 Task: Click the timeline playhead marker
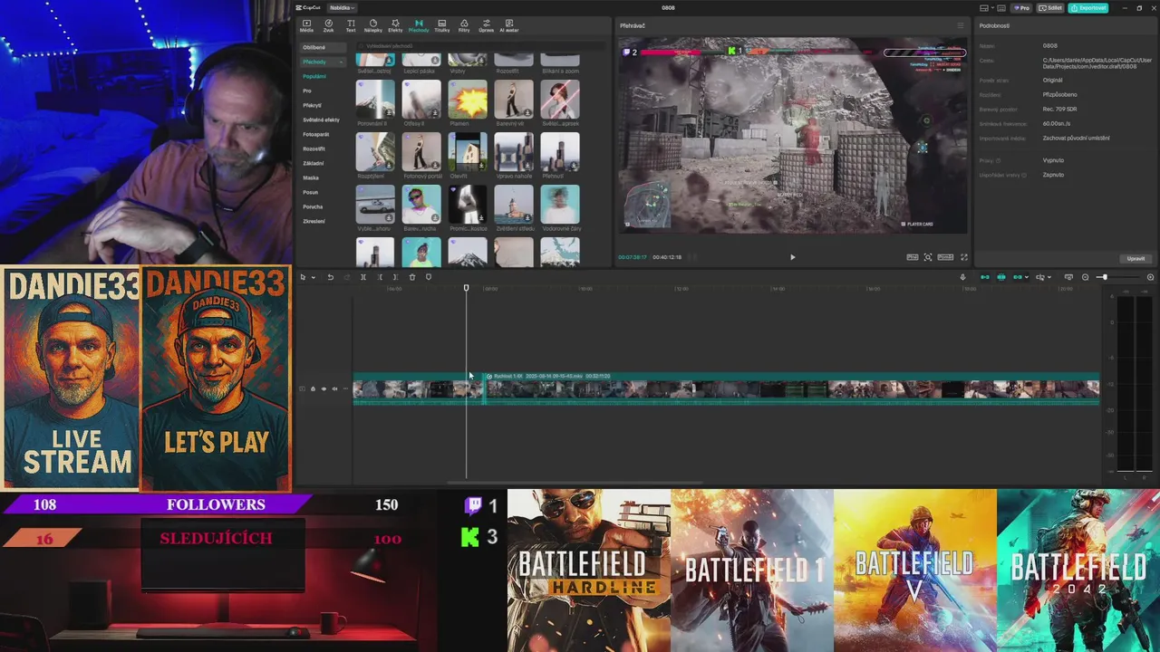tap(466, 288)
